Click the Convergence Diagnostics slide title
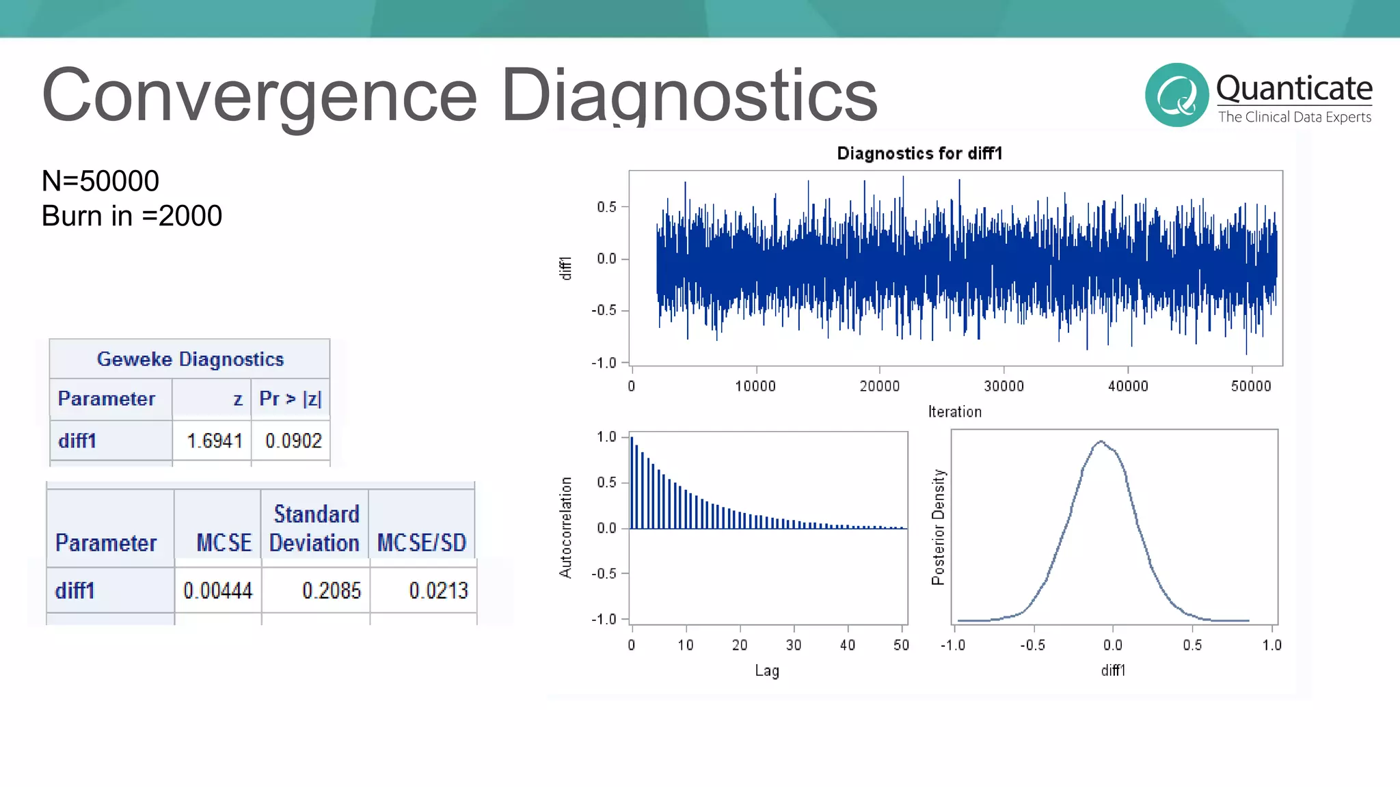The width and height of the screenshot is (1400, 787). tap(459, 95)
